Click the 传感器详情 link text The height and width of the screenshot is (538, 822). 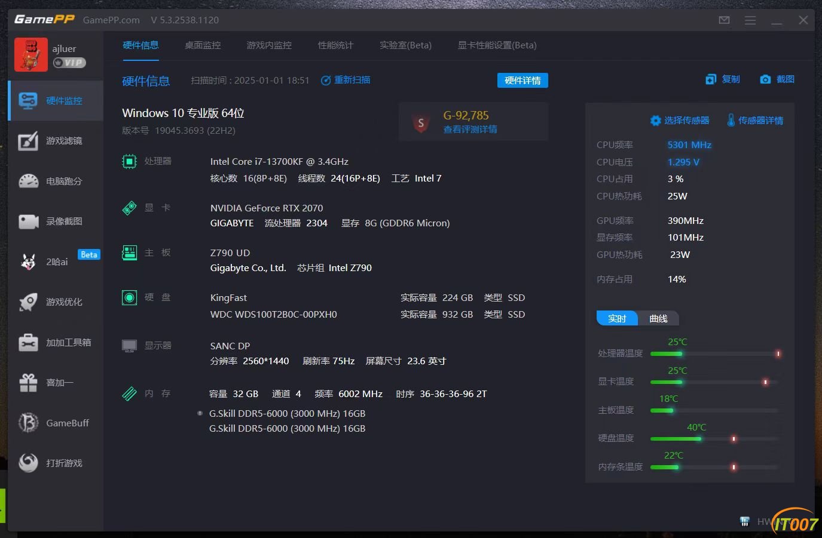[760, 121]
